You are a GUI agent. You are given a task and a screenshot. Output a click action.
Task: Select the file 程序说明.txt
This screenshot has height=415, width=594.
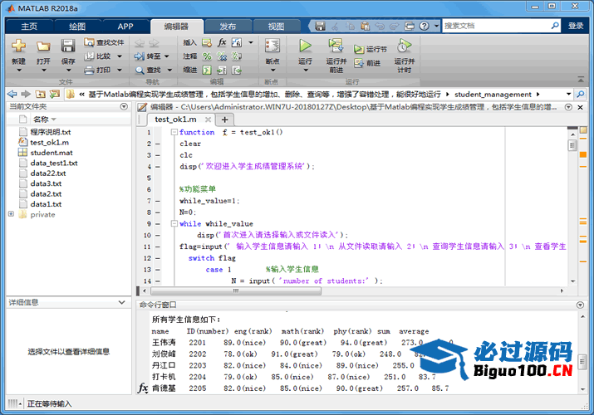click(x=51, y=132)
